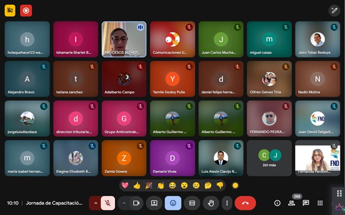Click the daniel felipe herna... participant tile
Image resolution: width=345 pixels, height=215 pixels.
coord(221,79)
